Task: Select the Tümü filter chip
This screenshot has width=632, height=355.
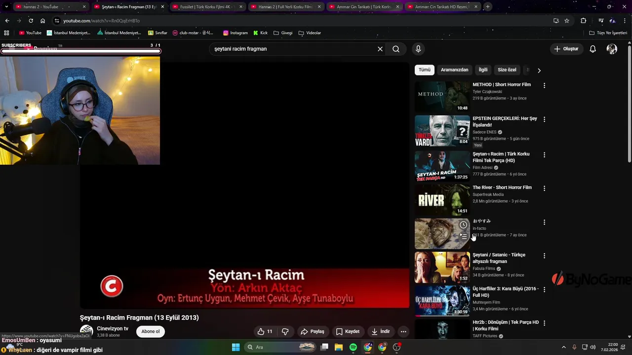Action: point(425,70)
